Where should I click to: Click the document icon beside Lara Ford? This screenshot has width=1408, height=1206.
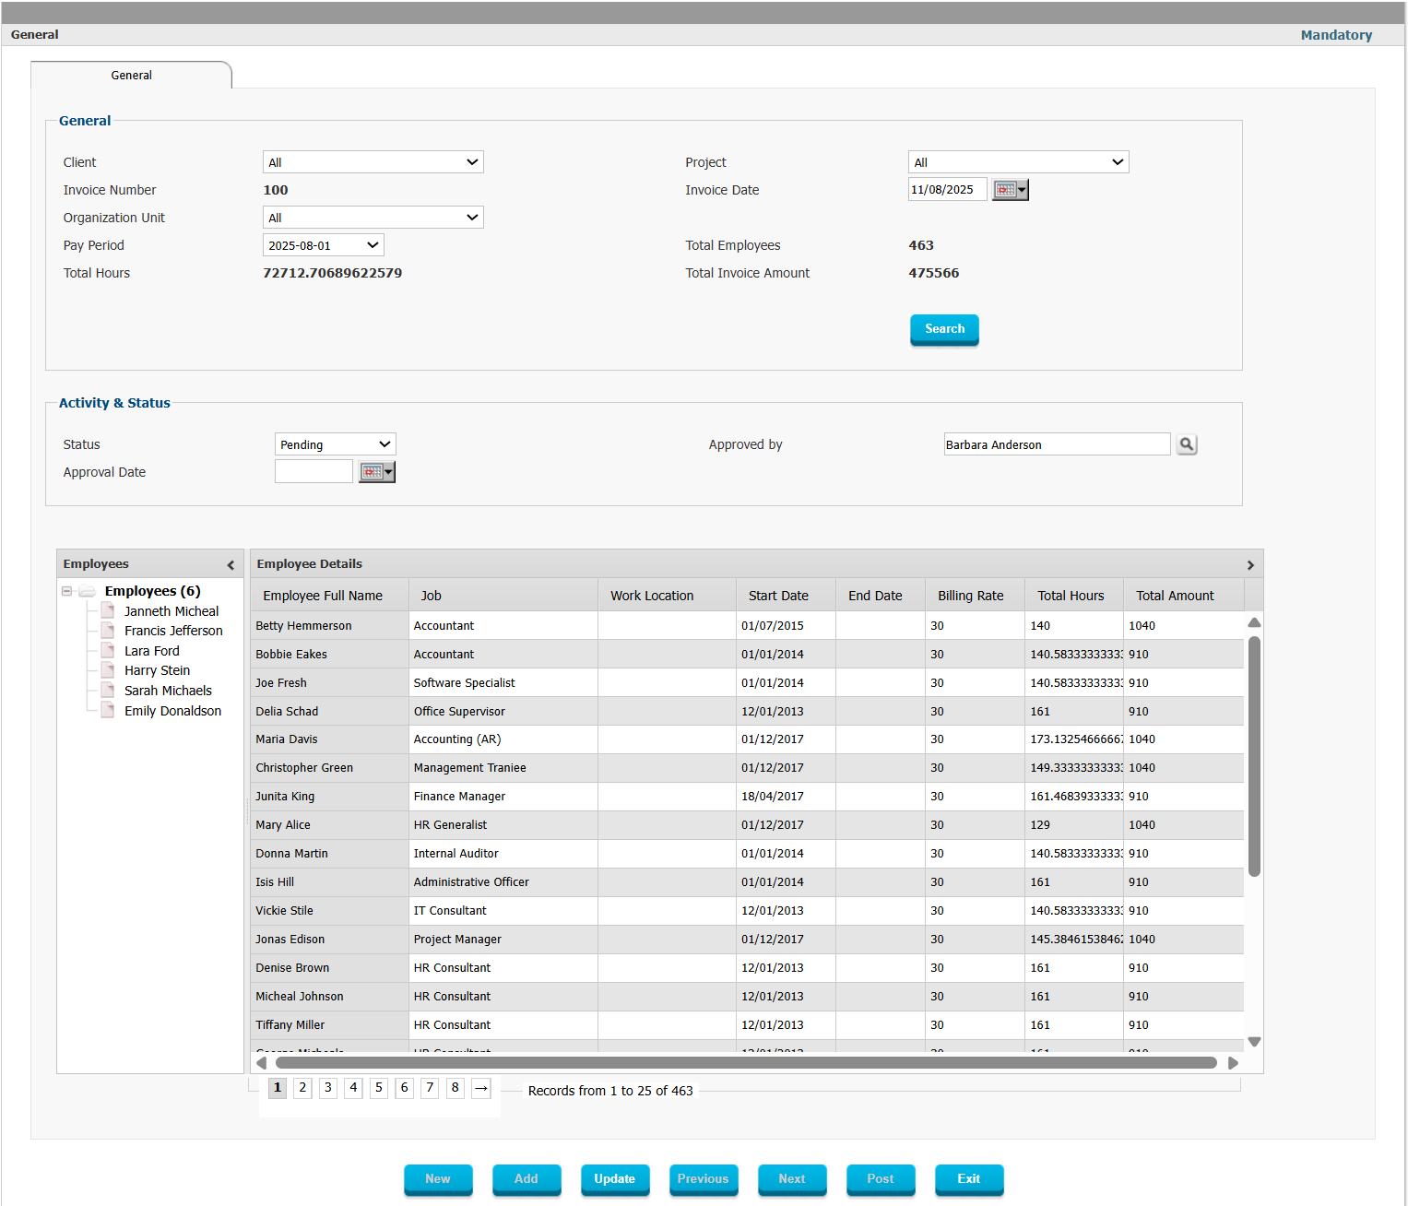point(108,651)
